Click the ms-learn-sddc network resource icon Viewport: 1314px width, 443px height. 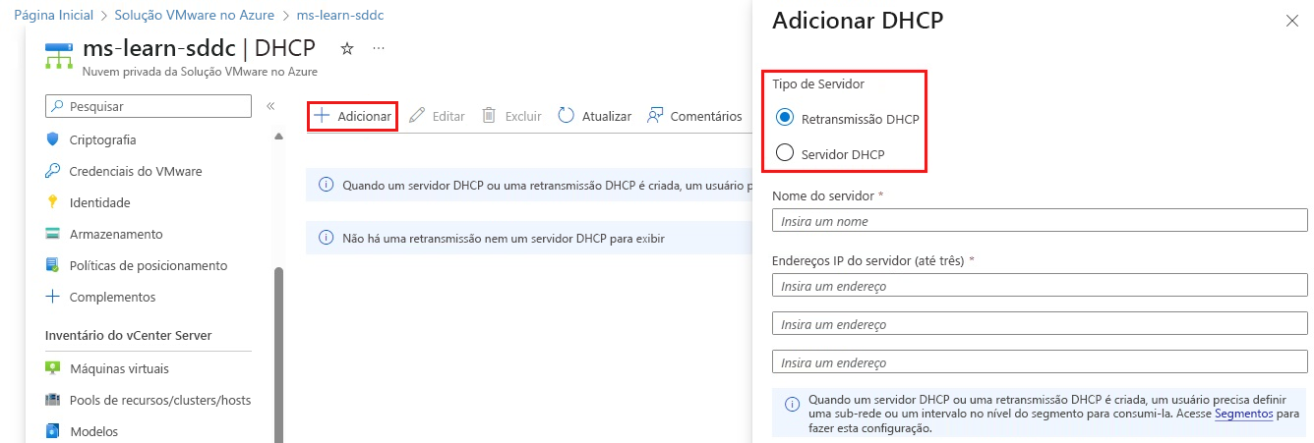click(x=58, y=55)
